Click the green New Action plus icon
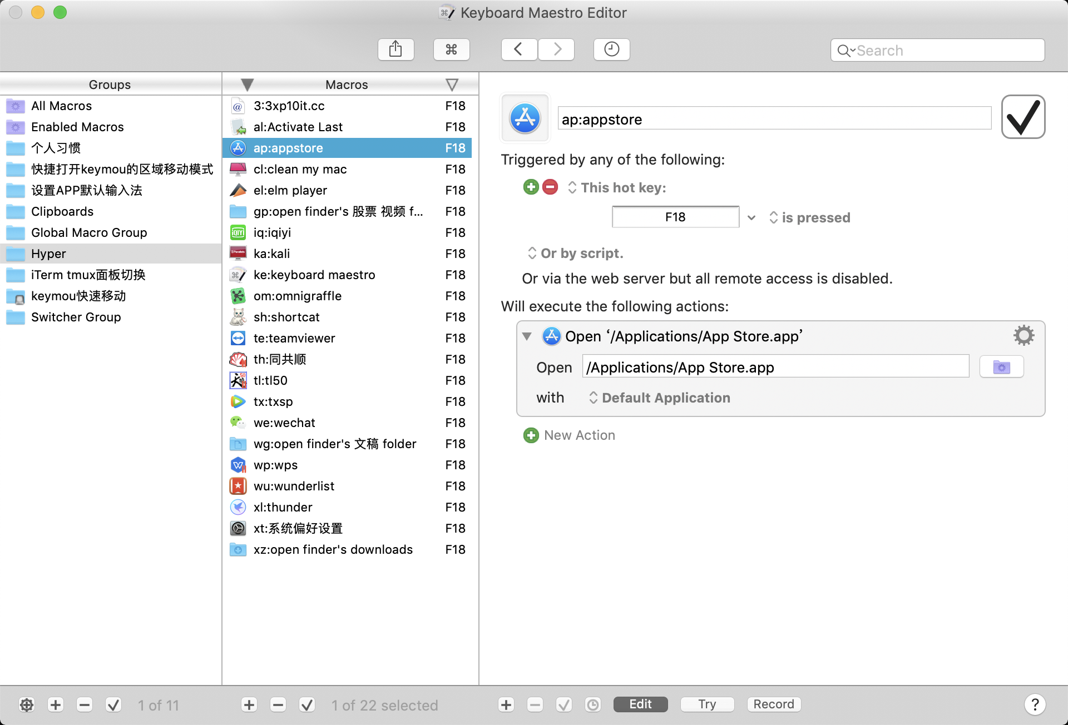 pyautogui.click(x=531, y=435)
